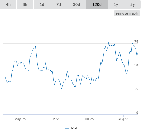
Task: Switch to the 8h time range
Action: (25, 4)
